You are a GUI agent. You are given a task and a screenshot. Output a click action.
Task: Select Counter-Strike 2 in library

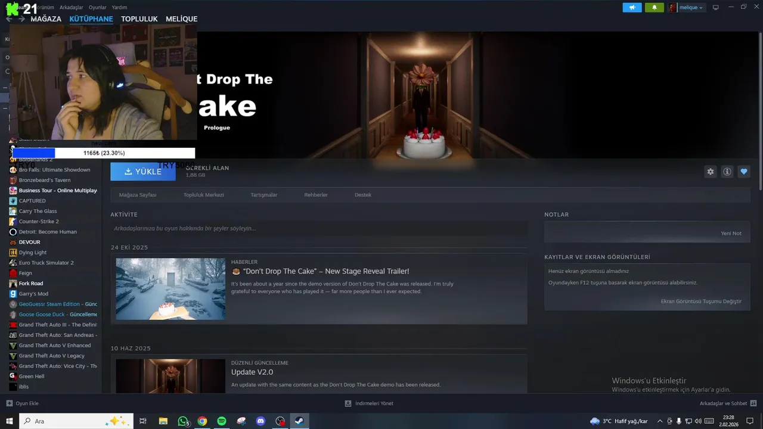[39, 222]
